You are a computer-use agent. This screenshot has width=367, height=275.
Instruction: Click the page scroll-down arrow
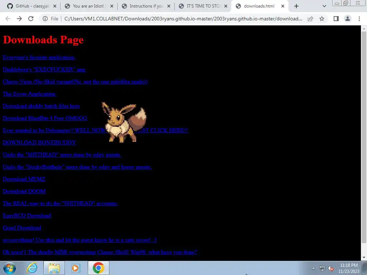point(364,257)
